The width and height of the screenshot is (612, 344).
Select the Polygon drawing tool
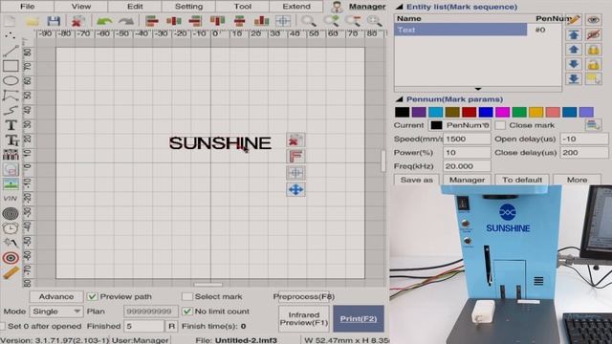pos(11,96)
